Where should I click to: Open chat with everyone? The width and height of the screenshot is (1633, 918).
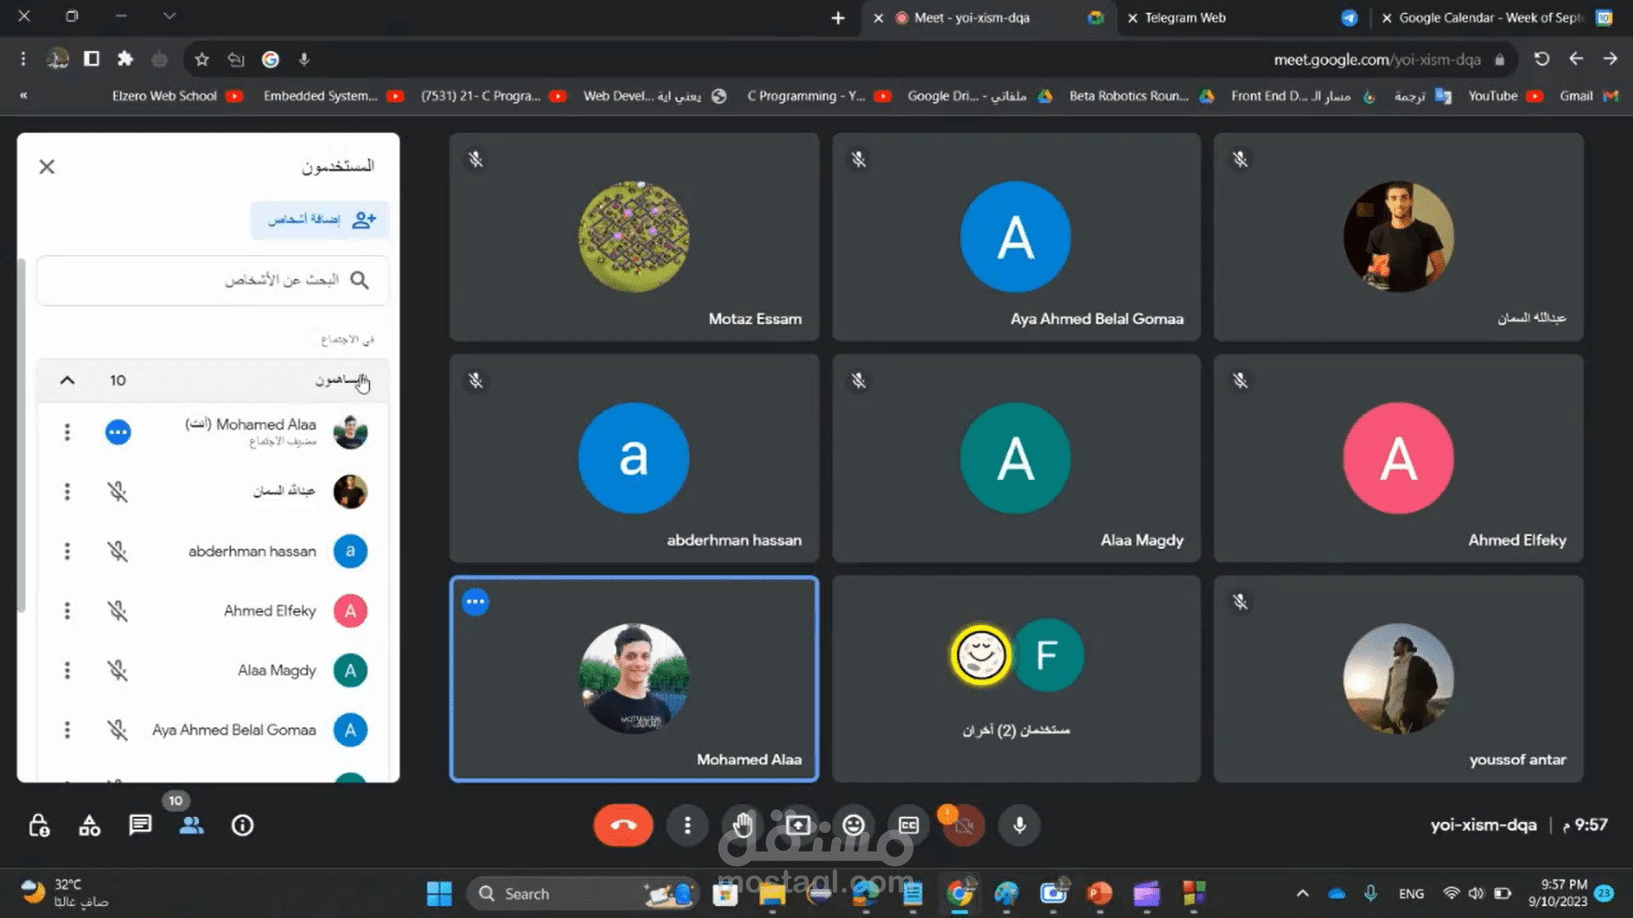(x=140, y=825)
